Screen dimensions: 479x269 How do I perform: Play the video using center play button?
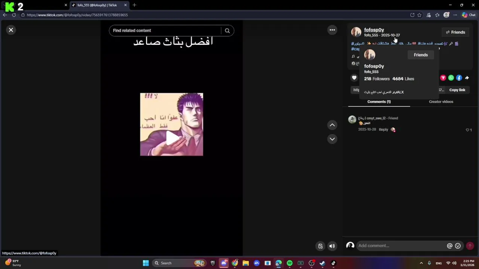pyautogui.click(x=172, y=138)
